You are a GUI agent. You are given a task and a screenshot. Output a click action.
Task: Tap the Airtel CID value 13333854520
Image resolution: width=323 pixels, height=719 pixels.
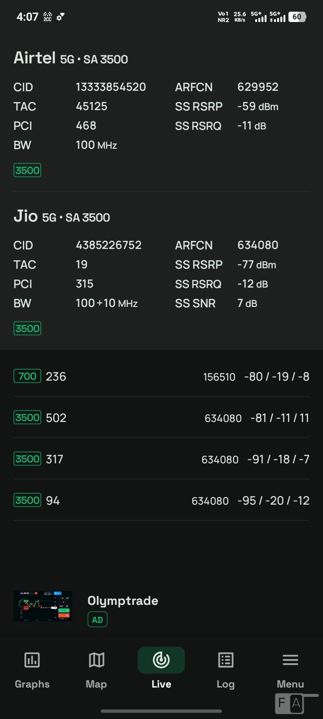(111, 87)
